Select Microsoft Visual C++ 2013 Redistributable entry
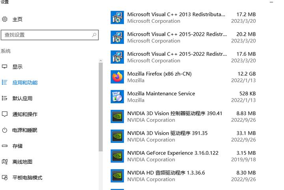This screenshot has width=284, height=190. click(183, 18)
